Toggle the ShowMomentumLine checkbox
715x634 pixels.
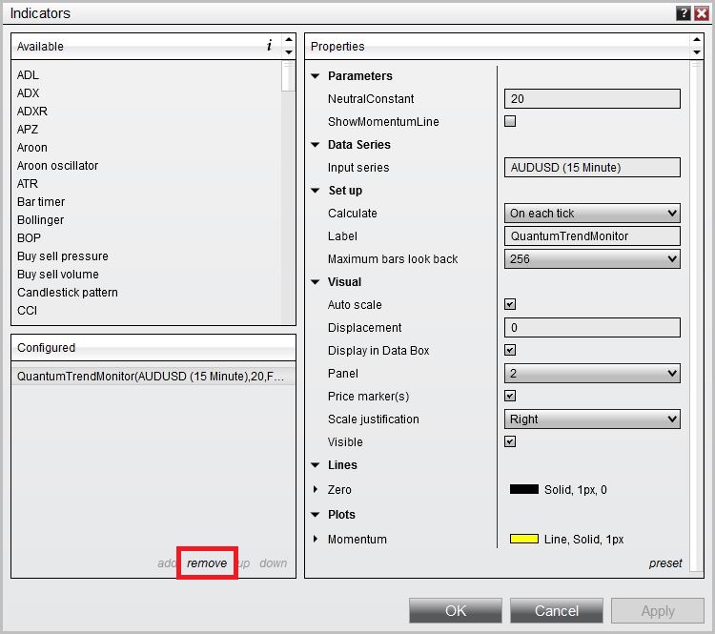point(510,121)
